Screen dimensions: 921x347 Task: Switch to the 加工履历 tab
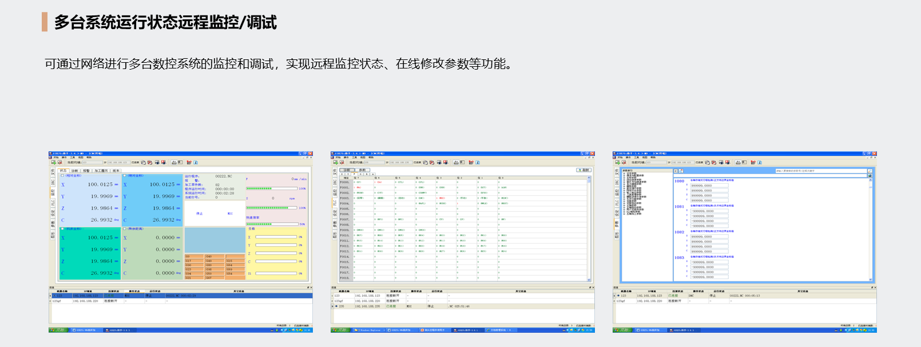click(x=101, y=171)
